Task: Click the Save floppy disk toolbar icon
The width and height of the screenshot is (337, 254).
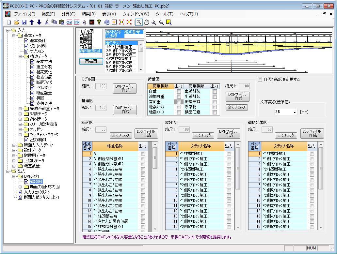Action: (24, 22)
